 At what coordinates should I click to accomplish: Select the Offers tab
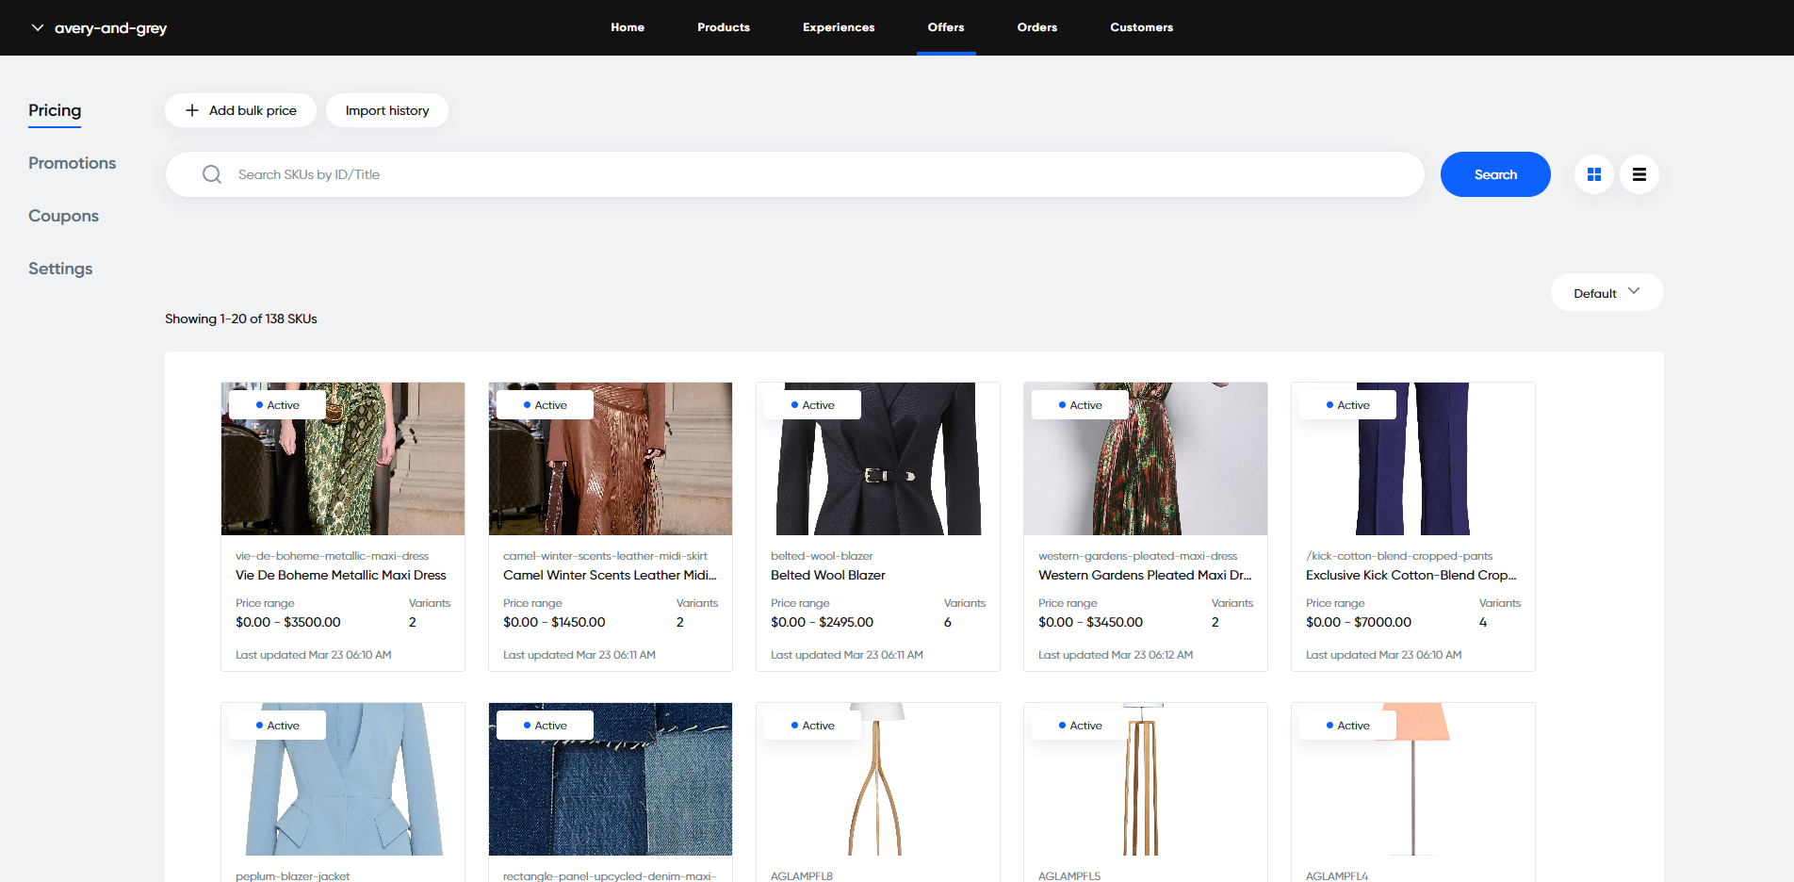click(x=946, y=27)
